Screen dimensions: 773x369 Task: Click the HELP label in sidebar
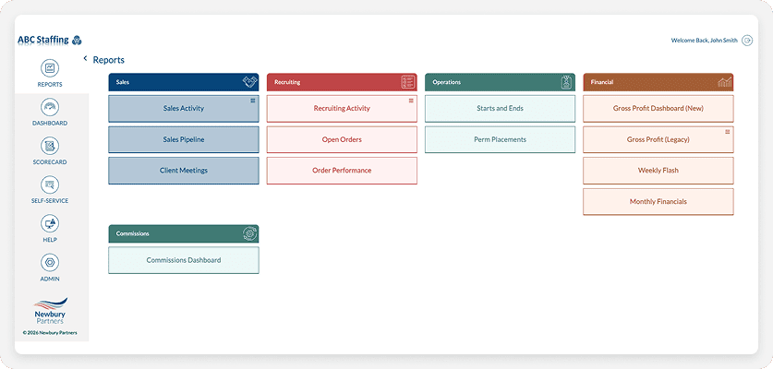pyautogui.click(x=50, y=240)
